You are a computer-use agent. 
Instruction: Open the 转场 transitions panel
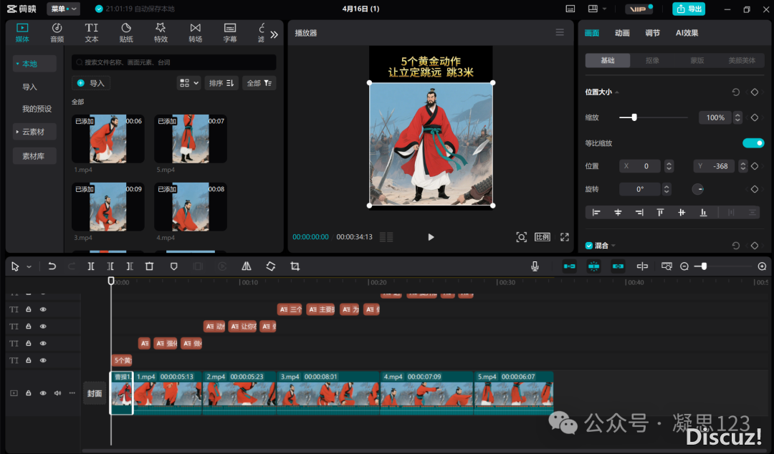[x=196, y=32]
